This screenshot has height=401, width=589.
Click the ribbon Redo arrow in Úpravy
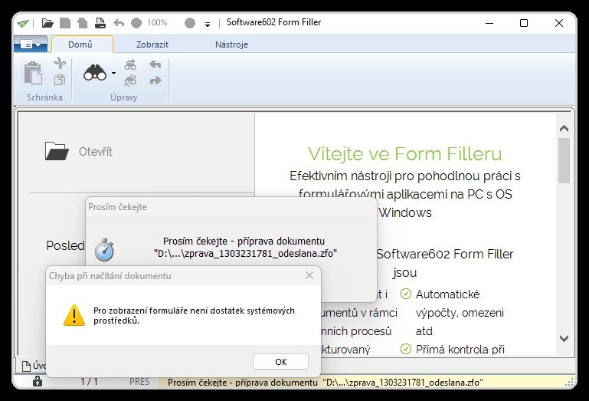coord(155,81)
